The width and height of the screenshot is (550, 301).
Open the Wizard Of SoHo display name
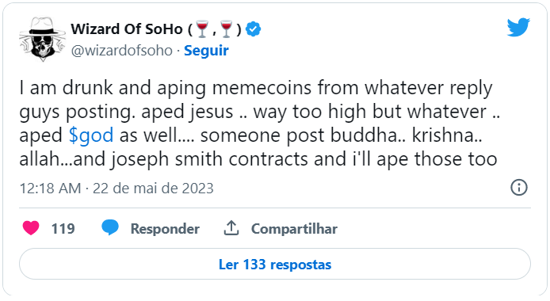pyautogui.click(x=127, y=29)
